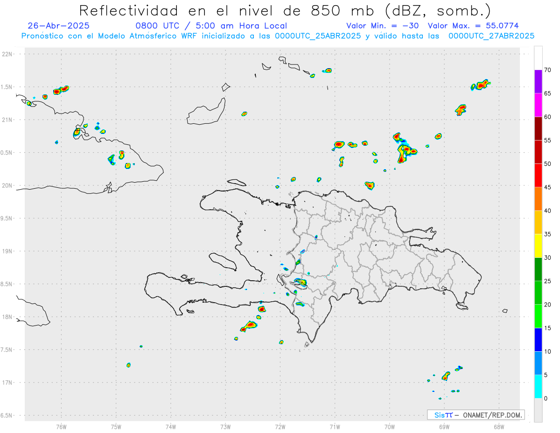Click the '20N' latitude label
Image resolution: width=560 pixels, height=433 pixels.
pyautogui.click(x=8, y=185)
